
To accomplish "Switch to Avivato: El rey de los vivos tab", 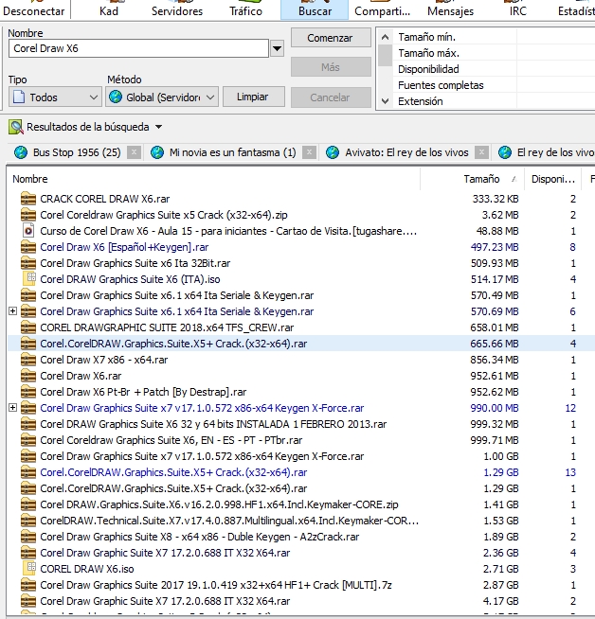I will coord(406,152).
